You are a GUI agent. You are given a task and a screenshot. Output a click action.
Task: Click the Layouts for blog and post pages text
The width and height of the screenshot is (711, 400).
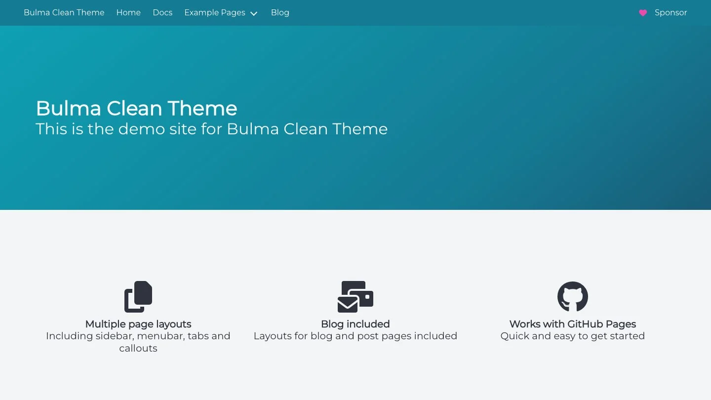tap(355, 336)
